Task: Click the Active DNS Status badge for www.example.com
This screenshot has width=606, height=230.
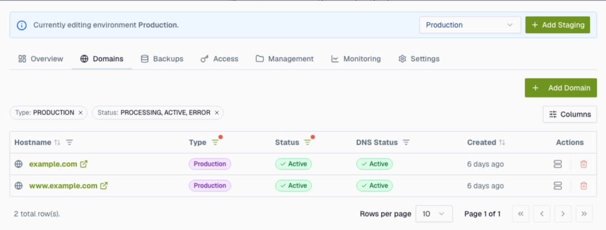Action: click(x=375, y=186)
